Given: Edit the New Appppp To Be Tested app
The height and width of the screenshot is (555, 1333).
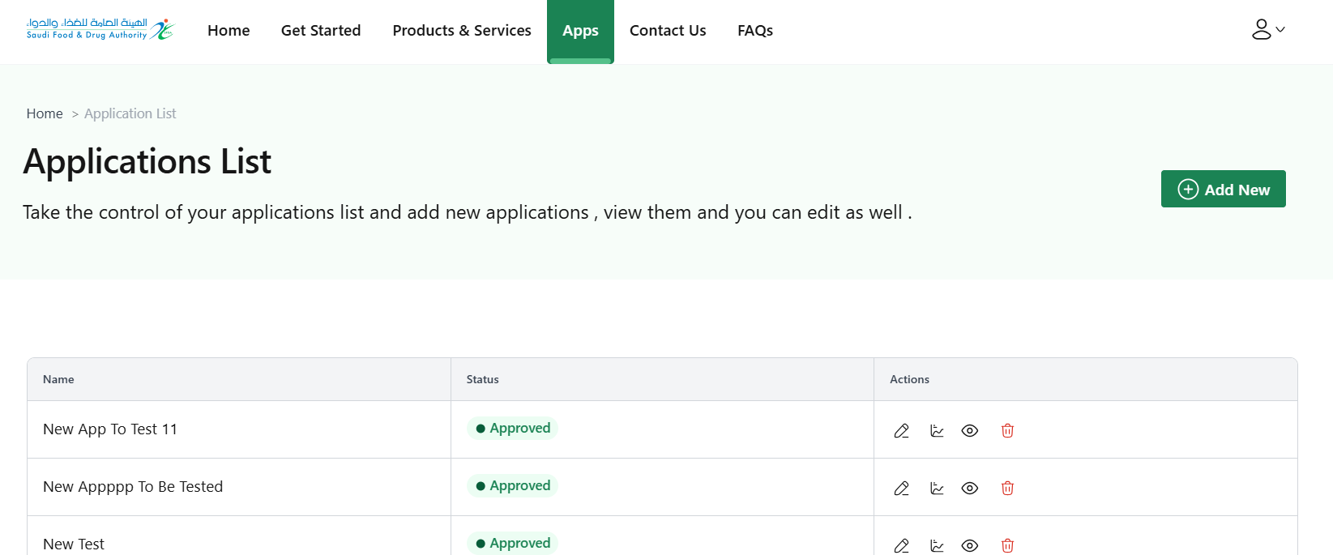Looking at the screenshot, I should [x=901, y=489].
